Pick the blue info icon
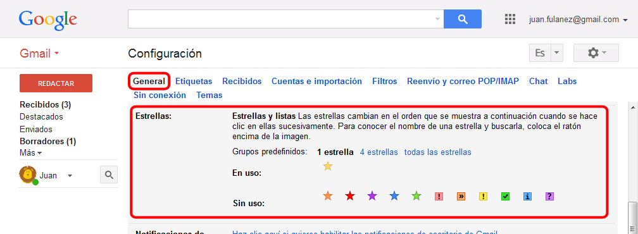 click(527, 197)
